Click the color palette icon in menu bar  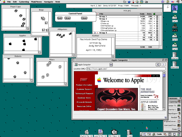[x=137, y=2]
